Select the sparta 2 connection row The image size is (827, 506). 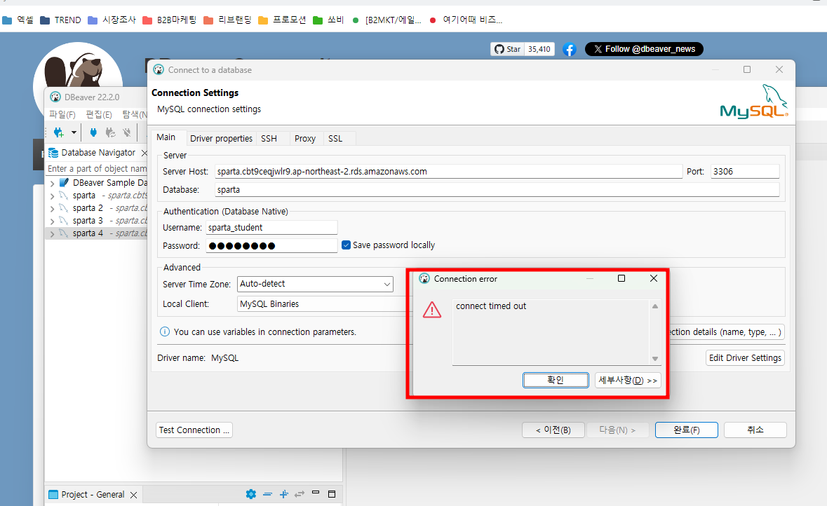97,208
